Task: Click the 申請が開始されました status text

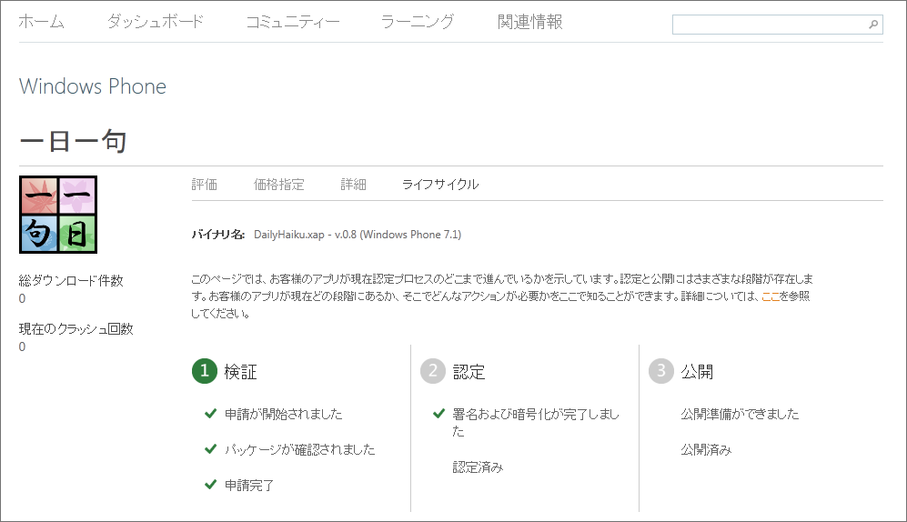Action: point(284,414)
